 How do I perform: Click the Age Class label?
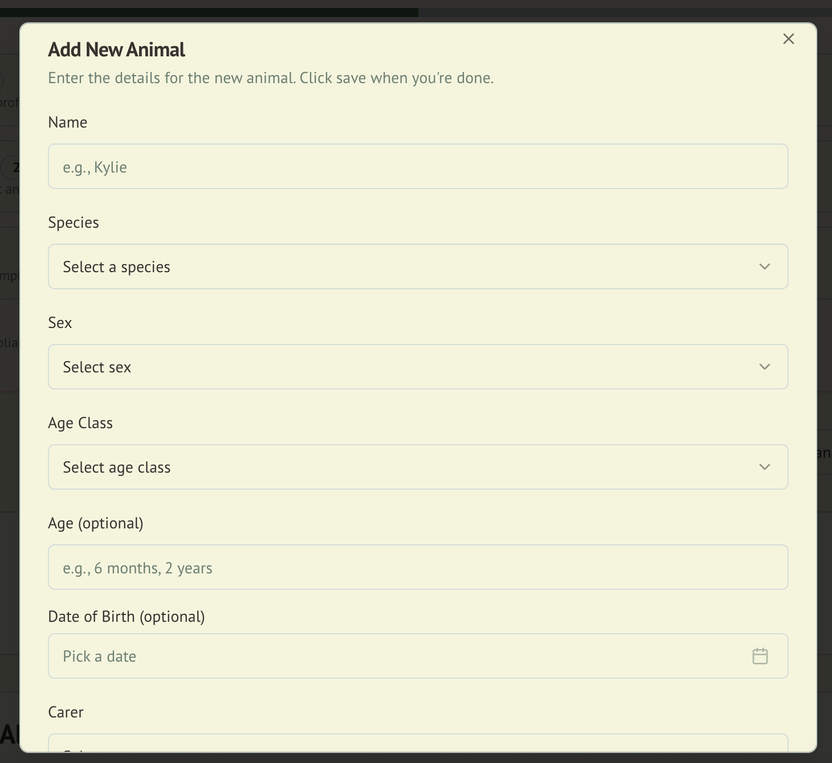[x=80, y=422]
